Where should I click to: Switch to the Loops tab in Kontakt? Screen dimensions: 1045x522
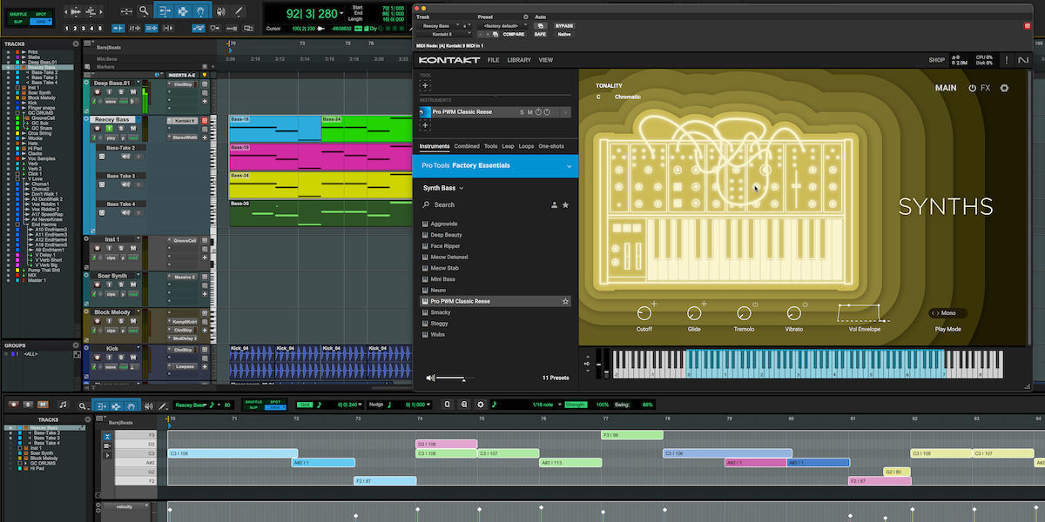tap(527, 146)
